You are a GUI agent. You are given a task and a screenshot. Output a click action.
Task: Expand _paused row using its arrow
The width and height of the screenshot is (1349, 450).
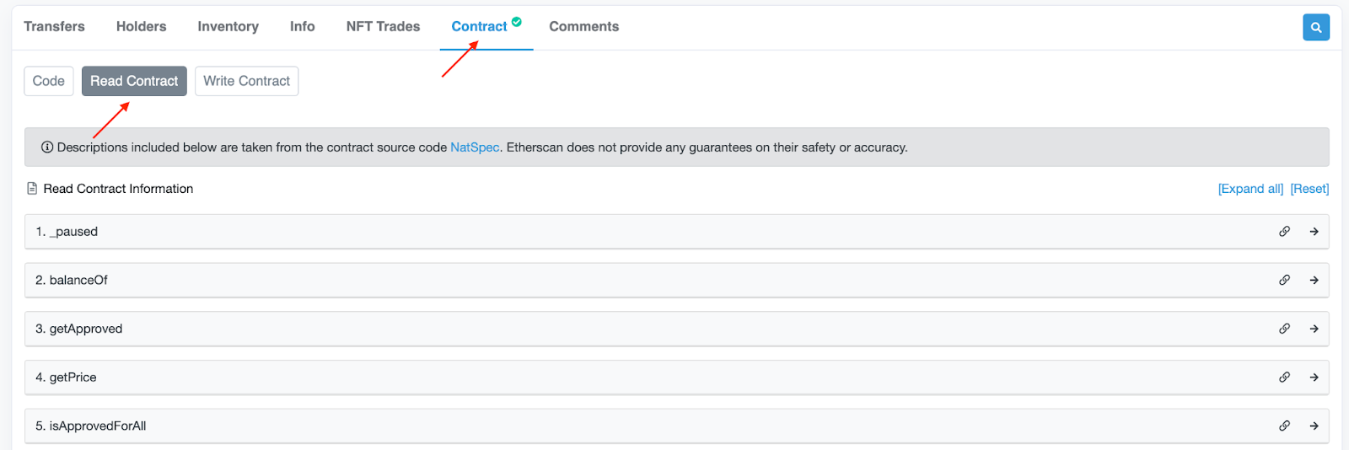[1314, 231]
